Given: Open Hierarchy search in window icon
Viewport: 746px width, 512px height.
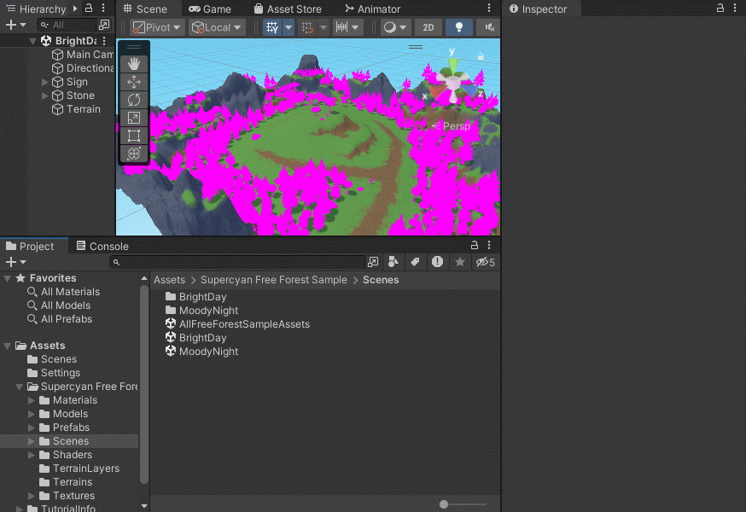Looking at the screenshot, I should (x=104, y=25).
